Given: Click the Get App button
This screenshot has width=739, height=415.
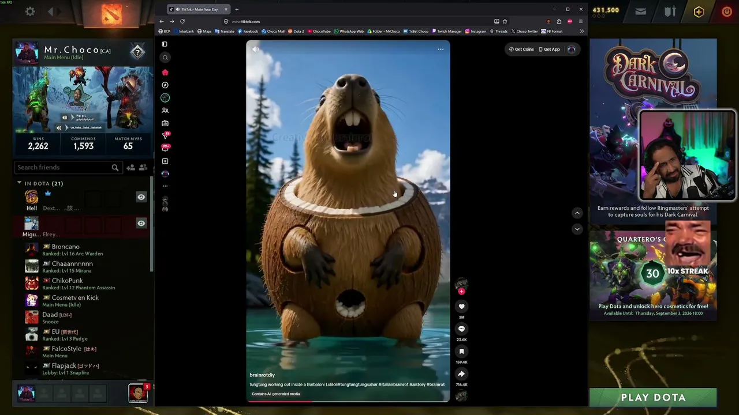Looking at the screenshot, I should tap(549, 49).
